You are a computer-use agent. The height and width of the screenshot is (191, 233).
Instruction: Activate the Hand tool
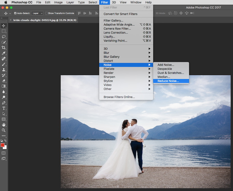[x=4, y=125]
